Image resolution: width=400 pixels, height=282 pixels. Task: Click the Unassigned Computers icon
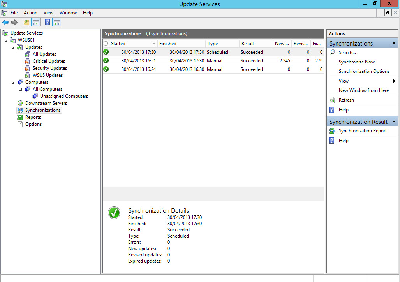tap(35, 96)
